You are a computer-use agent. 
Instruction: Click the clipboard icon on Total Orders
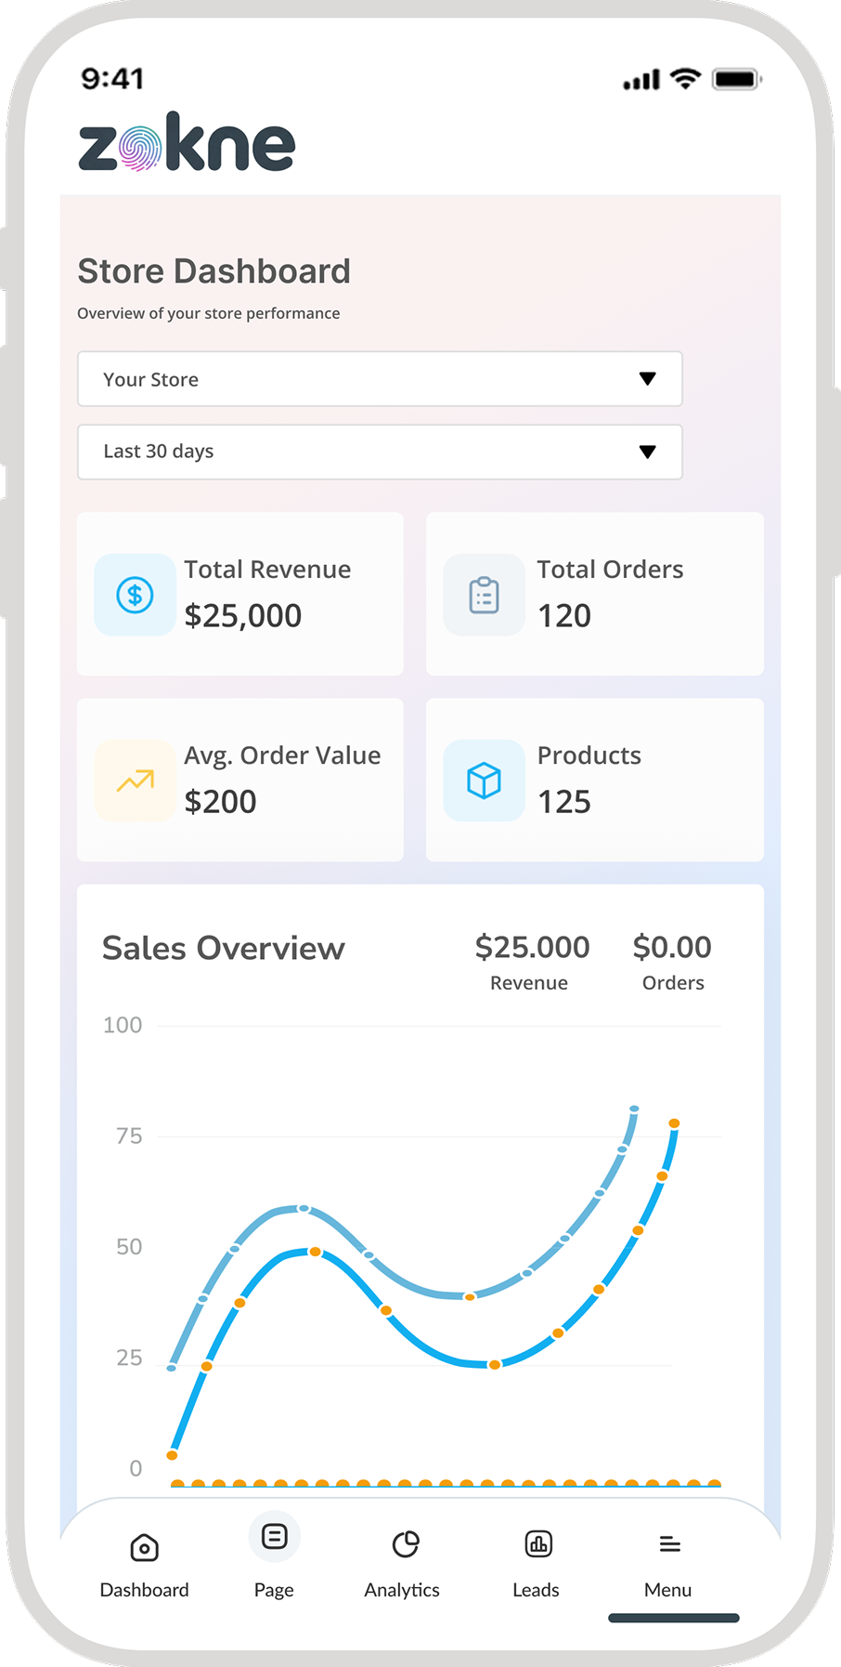click(x=484, y=595)
